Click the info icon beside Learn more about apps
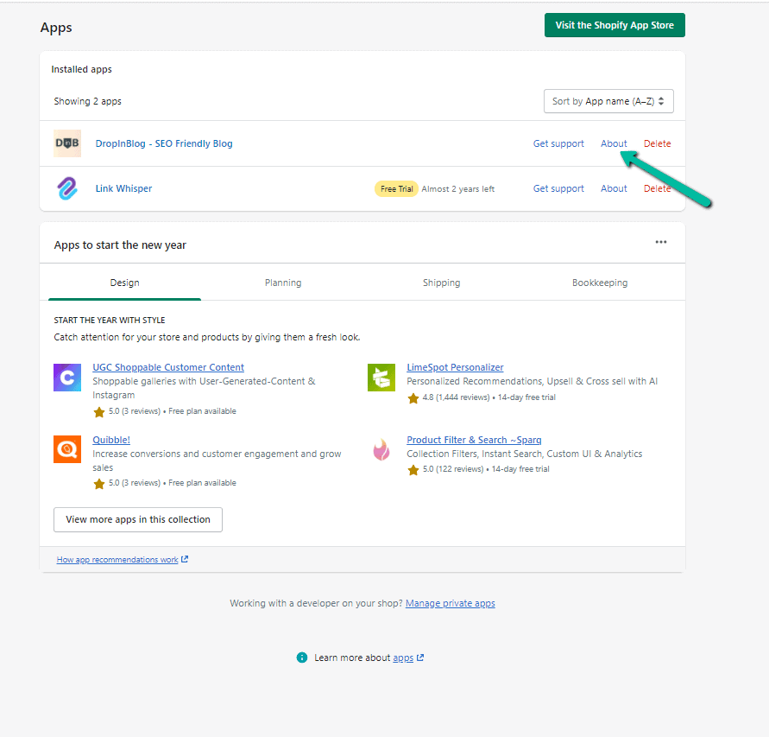 (x=302, y=658)
